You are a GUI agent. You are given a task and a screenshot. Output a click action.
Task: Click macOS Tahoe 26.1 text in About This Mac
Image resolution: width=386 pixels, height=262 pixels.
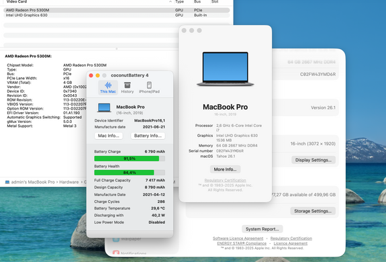coord(226,157)
